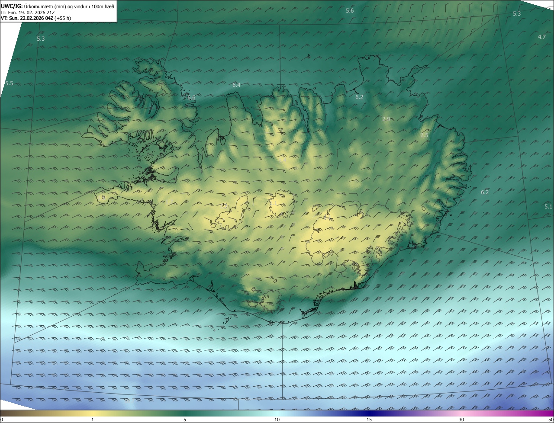Click the IT: Fim. 19. 02. 2026 21Z line

click(28, 13)
